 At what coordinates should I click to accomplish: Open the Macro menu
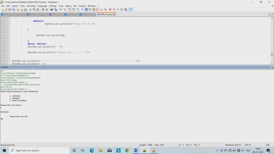[x=68, y=6]
